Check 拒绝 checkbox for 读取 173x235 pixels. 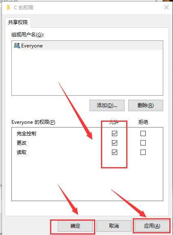click(143, 152)
